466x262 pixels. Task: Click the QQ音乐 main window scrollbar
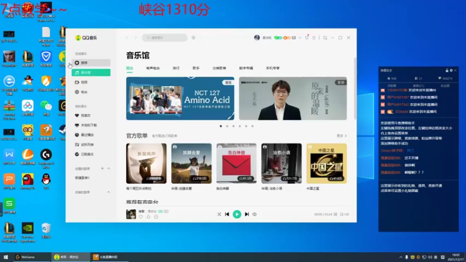click(355, 89)
